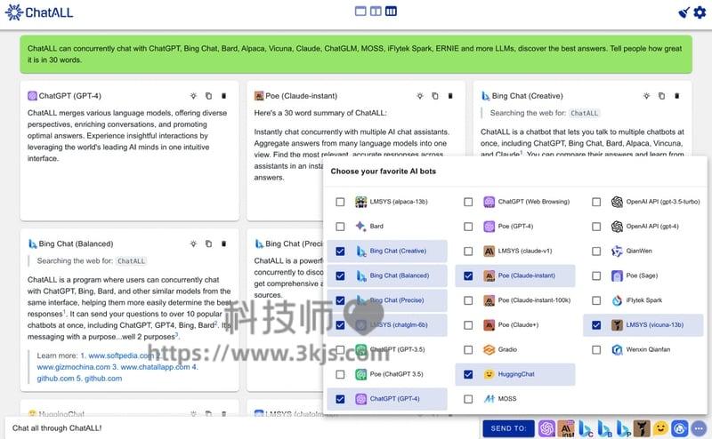Uncheck Bing Chat (Balanced) checkbox

340,275
